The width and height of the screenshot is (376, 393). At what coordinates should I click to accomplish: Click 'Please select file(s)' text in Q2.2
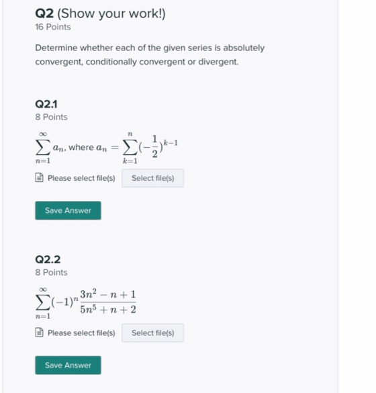[x=81, y=333]
